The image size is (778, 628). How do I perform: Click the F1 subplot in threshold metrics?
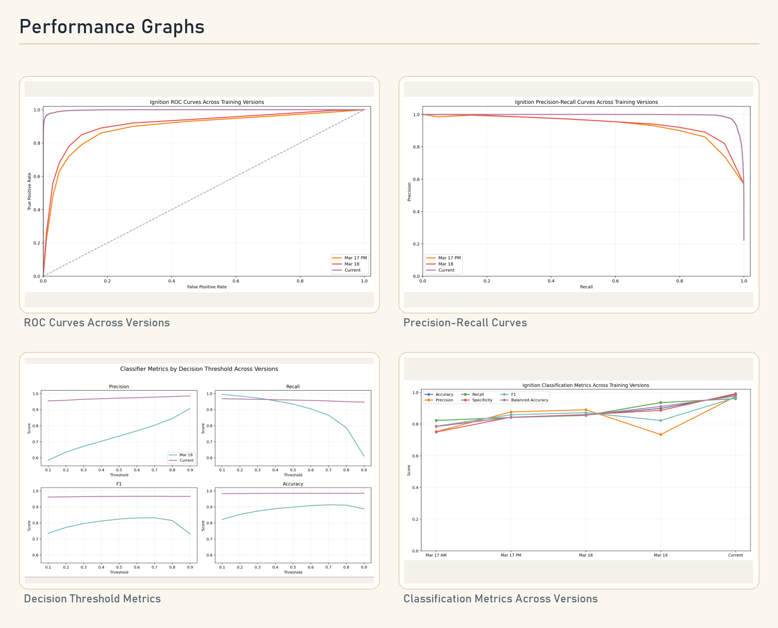(x=119, y=525)
